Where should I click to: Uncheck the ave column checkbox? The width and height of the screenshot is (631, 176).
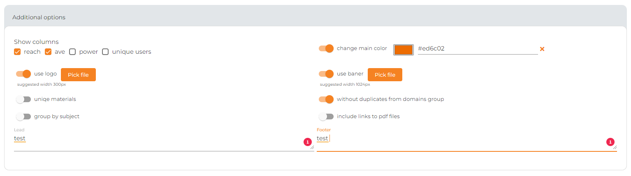click(x=48, y=52)
